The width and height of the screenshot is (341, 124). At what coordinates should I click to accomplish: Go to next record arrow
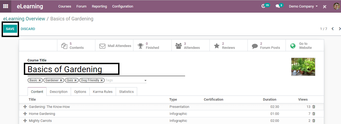[x=340, y=29]
